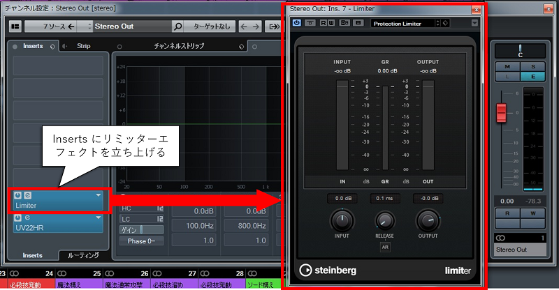Click the channel strip preset diamond icon
This screenshot has height=290, width=559.
[241, 46]
